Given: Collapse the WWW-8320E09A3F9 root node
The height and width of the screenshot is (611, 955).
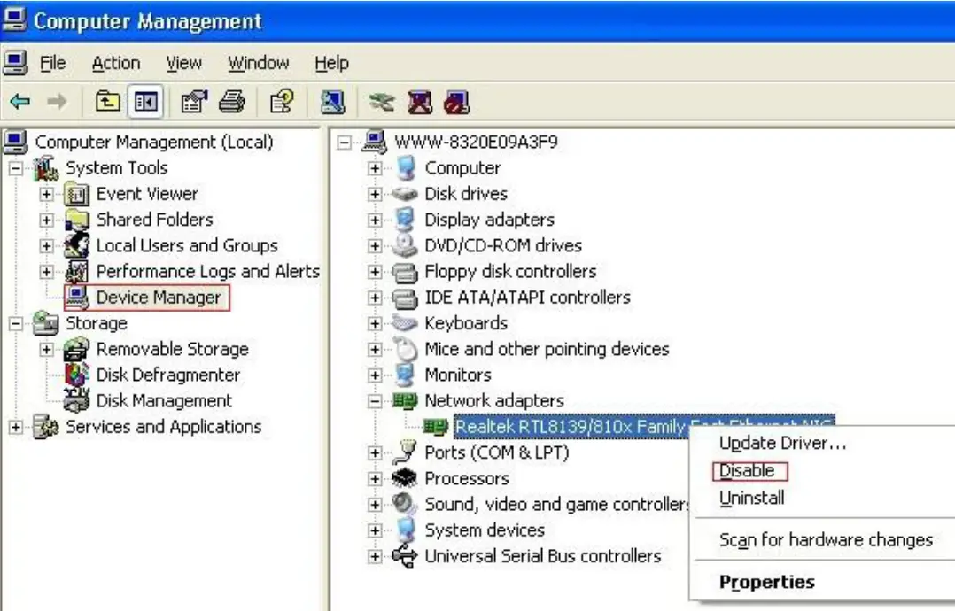Looking at the screenshot, I should click(345, 143).
